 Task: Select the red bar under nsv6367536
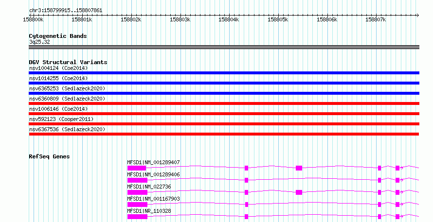(x=224, y=134)
